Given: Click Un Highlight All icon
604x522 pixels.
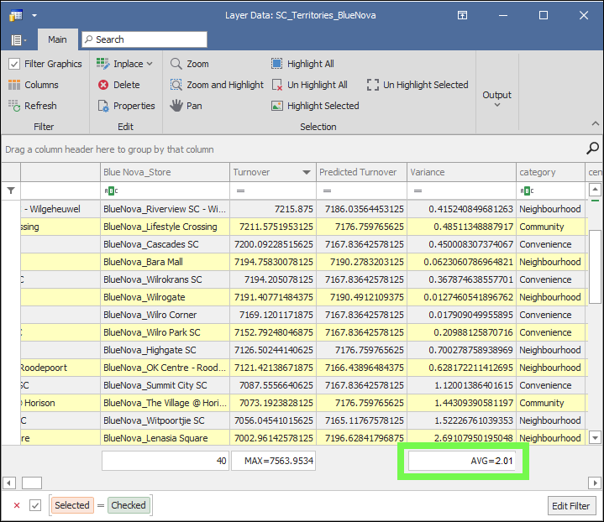Looking at the screenshot, I should coord(277,85).
